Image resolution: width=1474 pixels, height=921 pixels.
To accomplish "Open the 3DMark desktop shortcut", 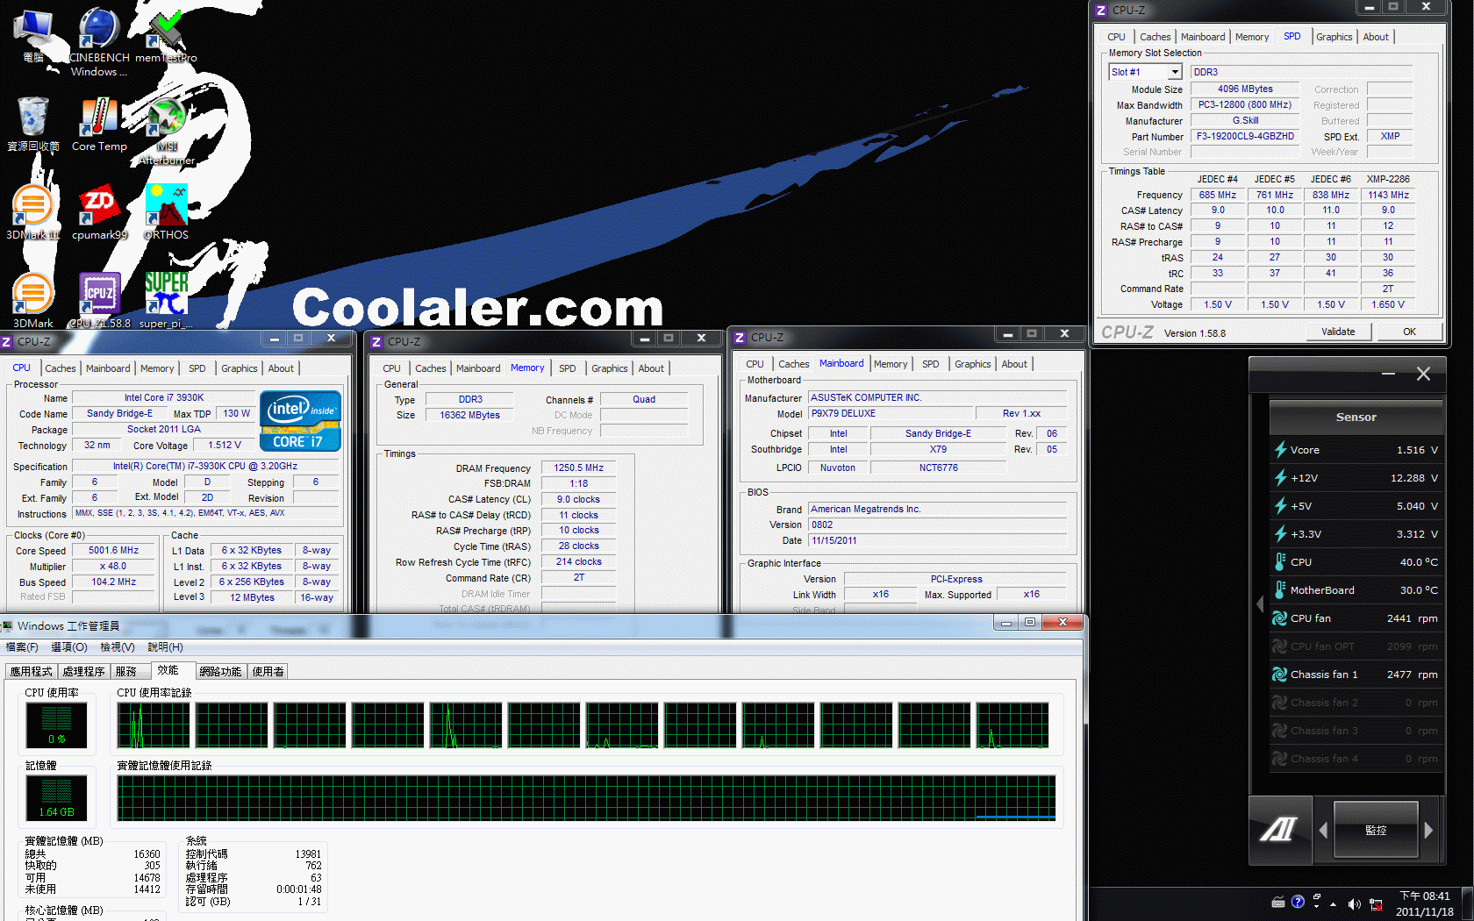I will coord(33,301).
